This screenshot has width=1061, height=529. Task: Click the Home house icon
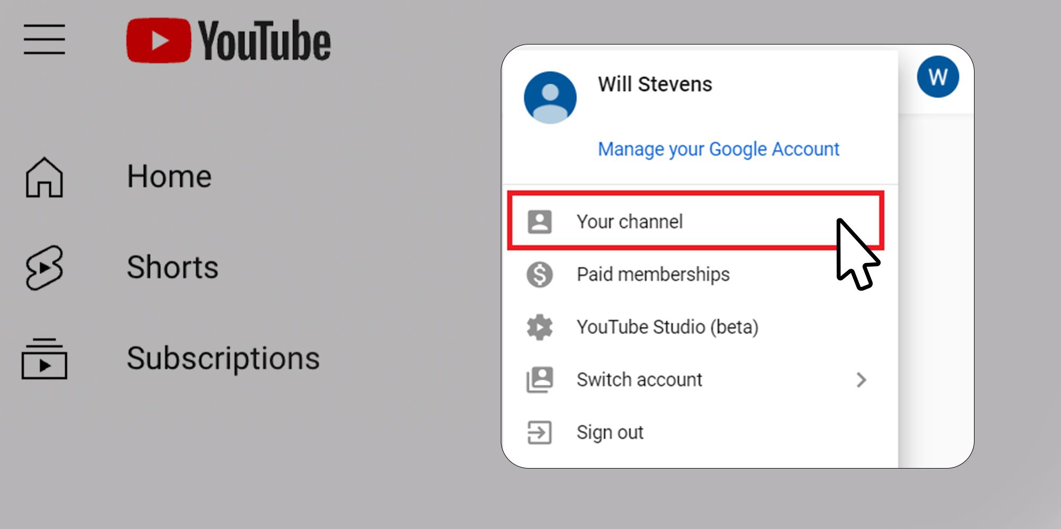45,177
